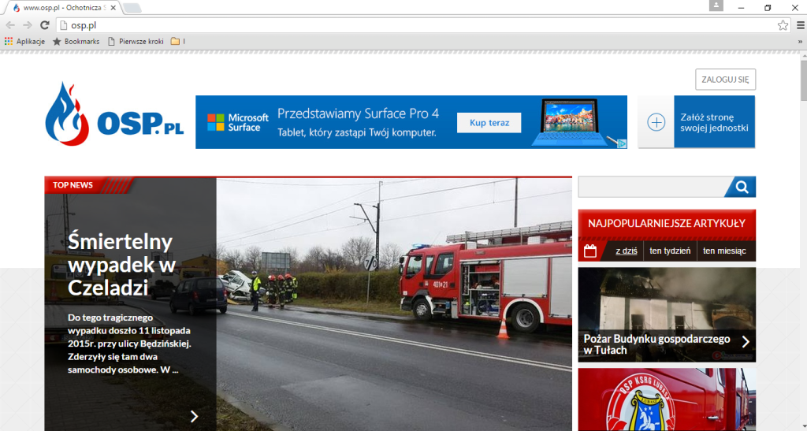Open the Chrome hamburger menu
Viewport: 807px width, 431px height.
click(799, 25)
